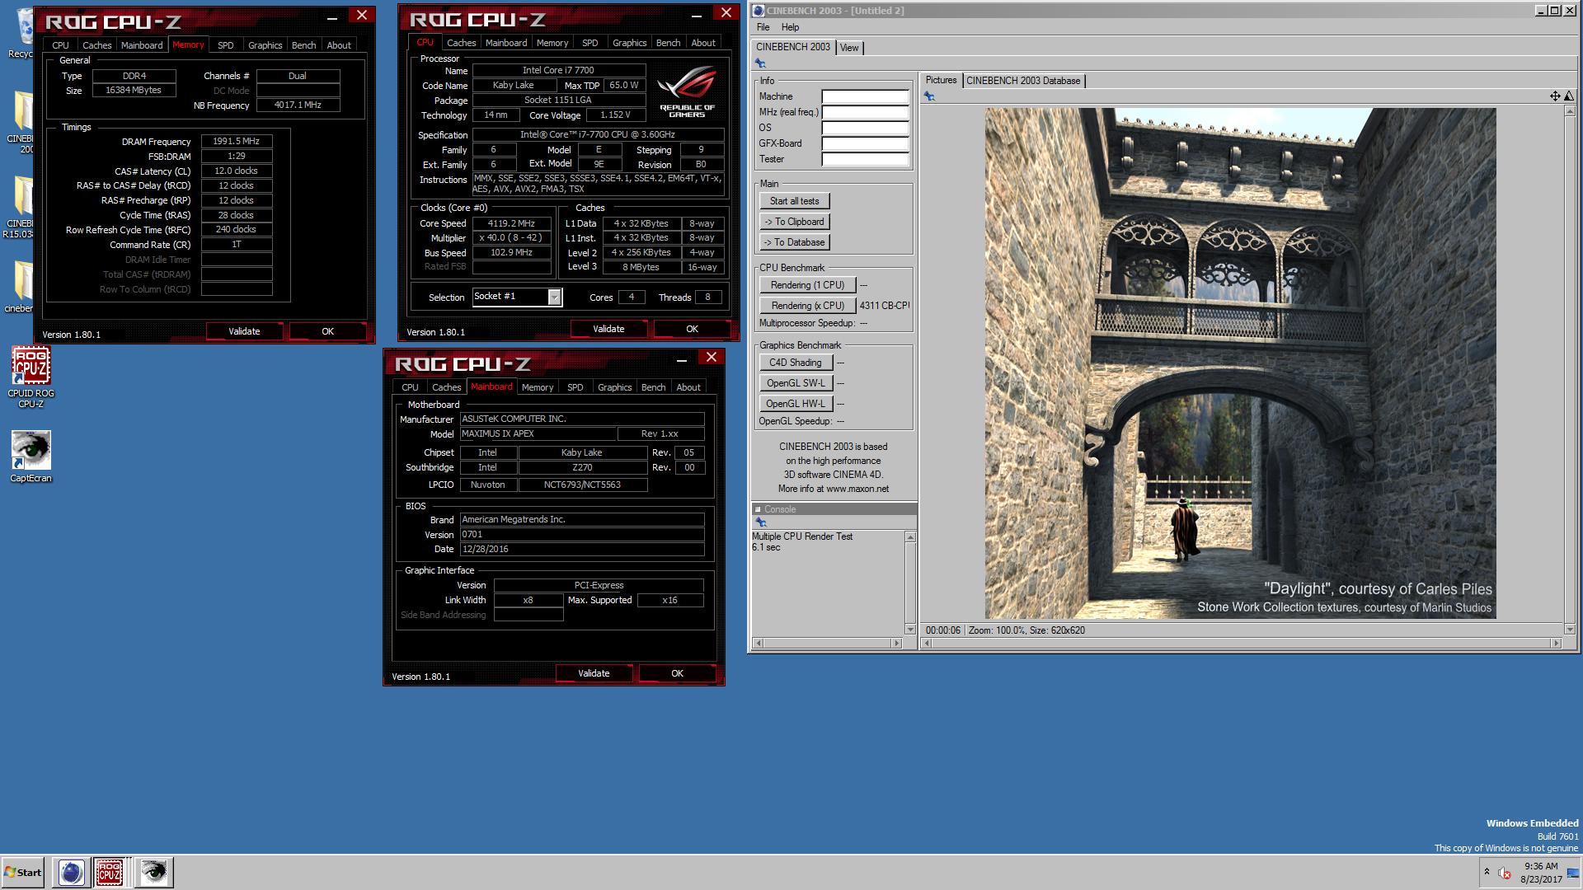The width and height of the screenshot is (1583, 890).
Task: Click the pin icon under CINEBENCH 2003 tab
Action: pyautogui.click(x=760, y=63)
